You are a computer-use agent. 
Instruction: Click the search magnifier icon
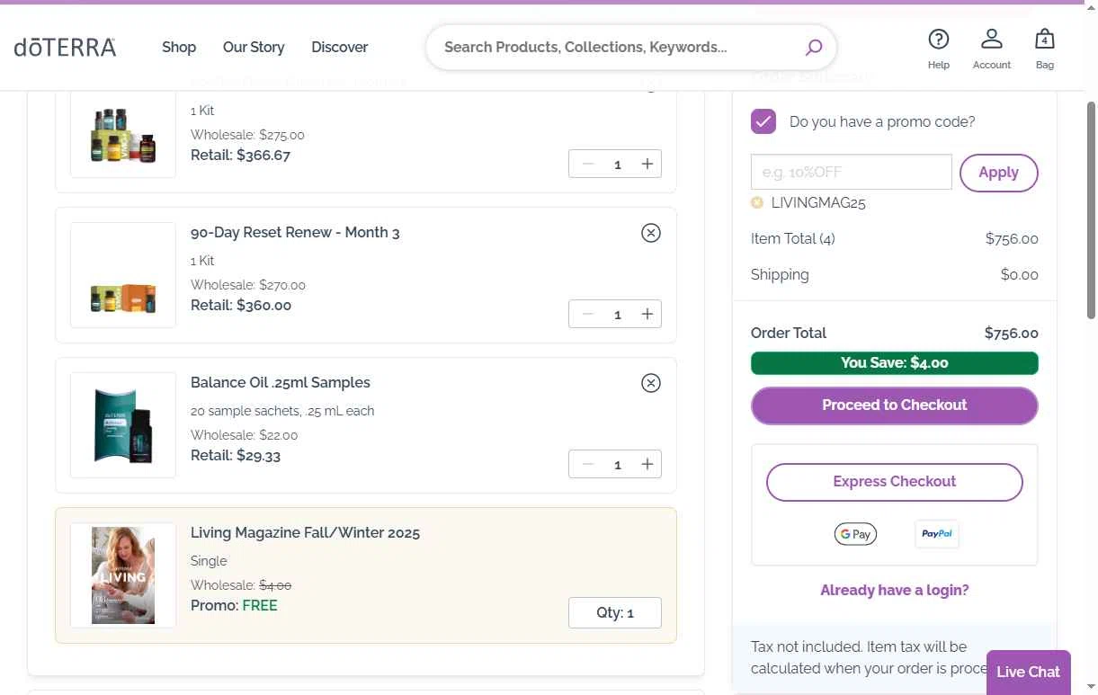(x=813, y=47)
